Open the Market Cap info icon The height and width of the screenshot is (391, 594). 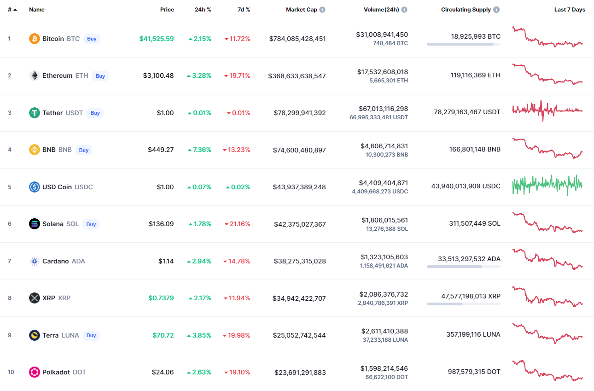click(x=322, y=10)
